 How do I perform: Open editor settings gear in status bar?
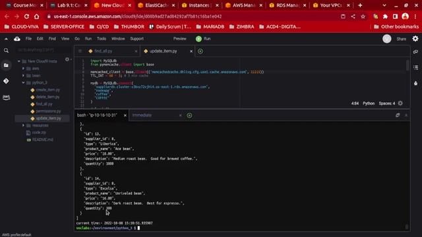pyautogui.click(x=400, y=103)
